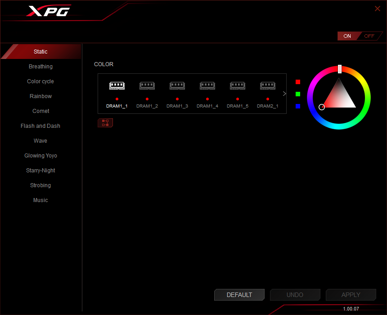
Task: Click the link-all-modules sync icon
Action: point(105,123)
